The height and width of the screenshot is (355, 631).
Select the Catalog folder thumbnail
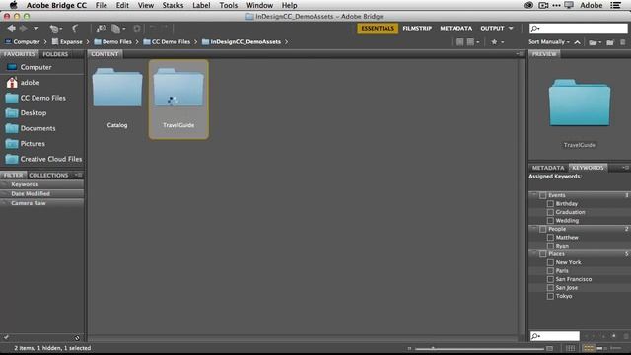117,88
